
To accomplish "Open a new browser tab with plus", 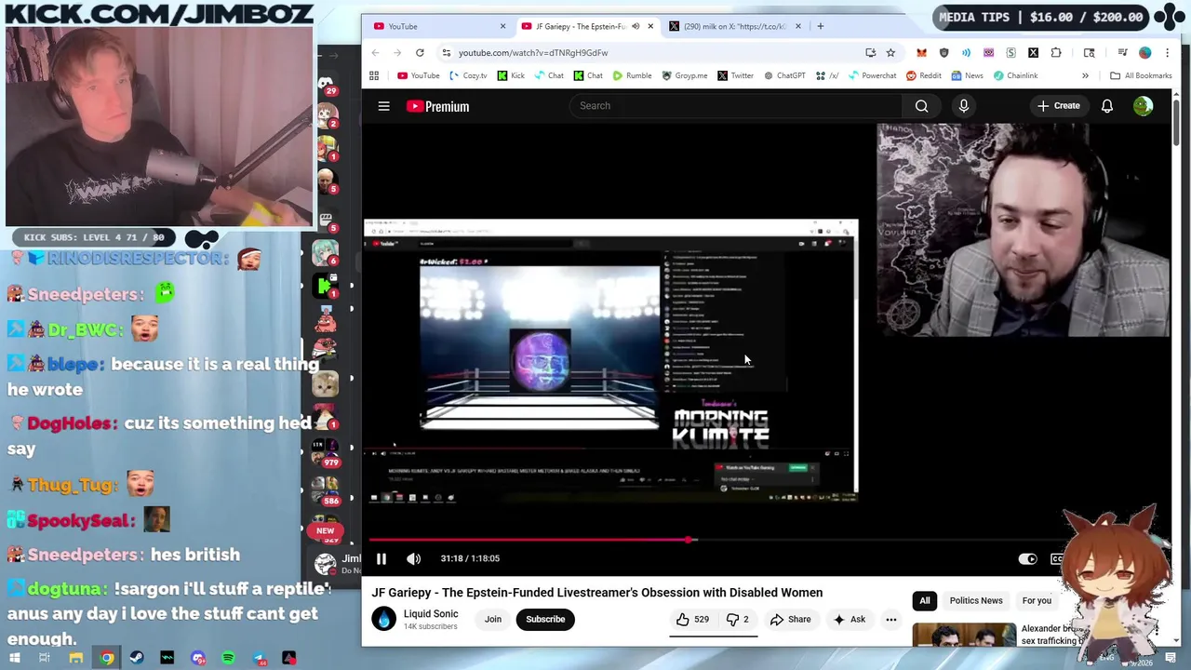I will (820, 26).
